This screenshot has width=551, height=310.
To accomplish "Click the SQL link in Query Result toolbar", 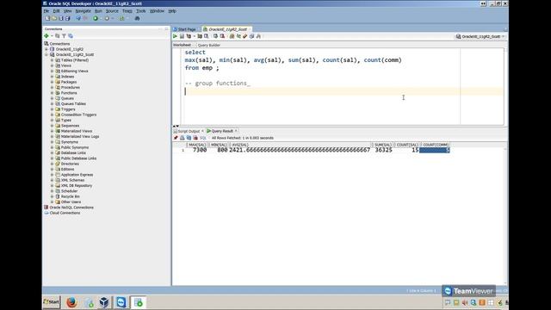I will (x=203, y=138).
